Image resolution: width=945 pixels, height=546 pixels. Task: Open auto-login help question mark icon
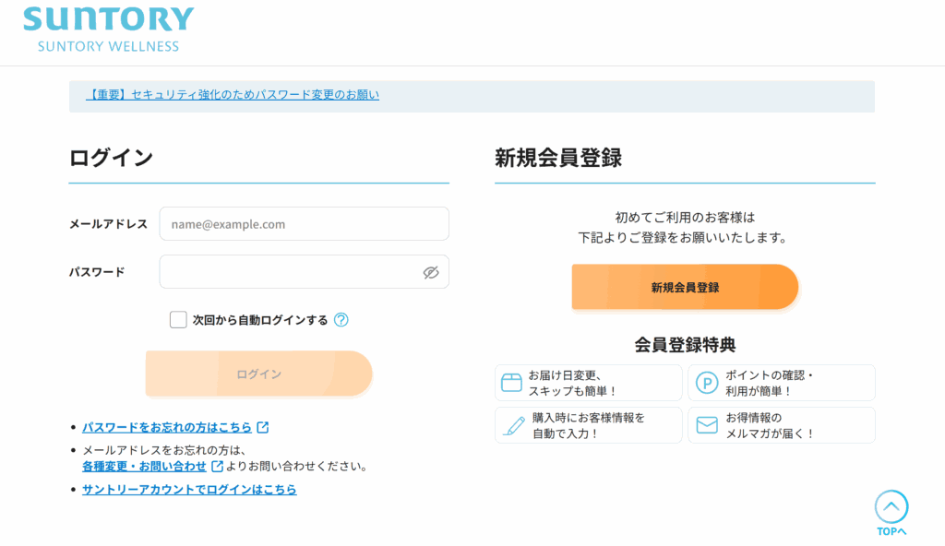(x=341, y=320)
